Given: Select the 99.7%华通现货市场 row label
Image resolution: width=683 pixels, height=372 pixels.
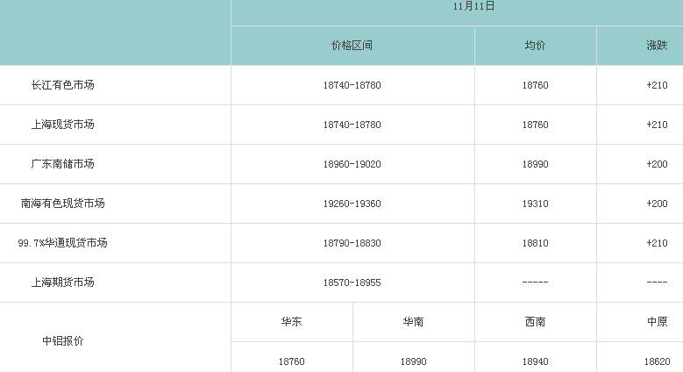Looking at the screenshot, I should (62, 243).
